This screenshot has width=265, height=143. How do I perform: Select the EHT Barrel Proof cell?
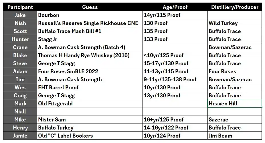coord(90,87)
